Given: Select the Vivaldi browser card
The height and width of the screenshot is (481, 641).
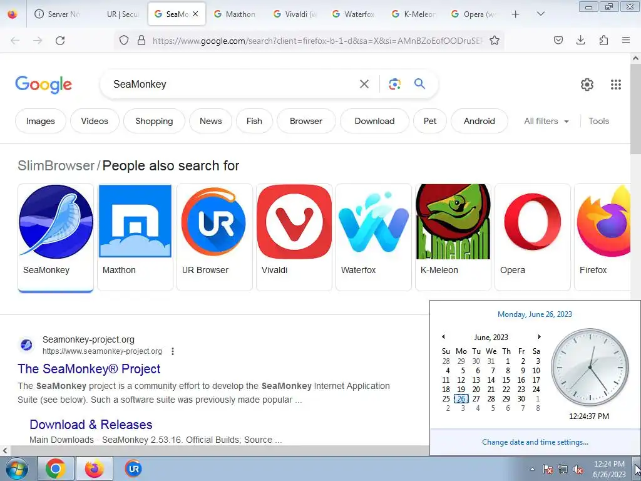Looking at the screenshot, I should (x=294, y=237).
